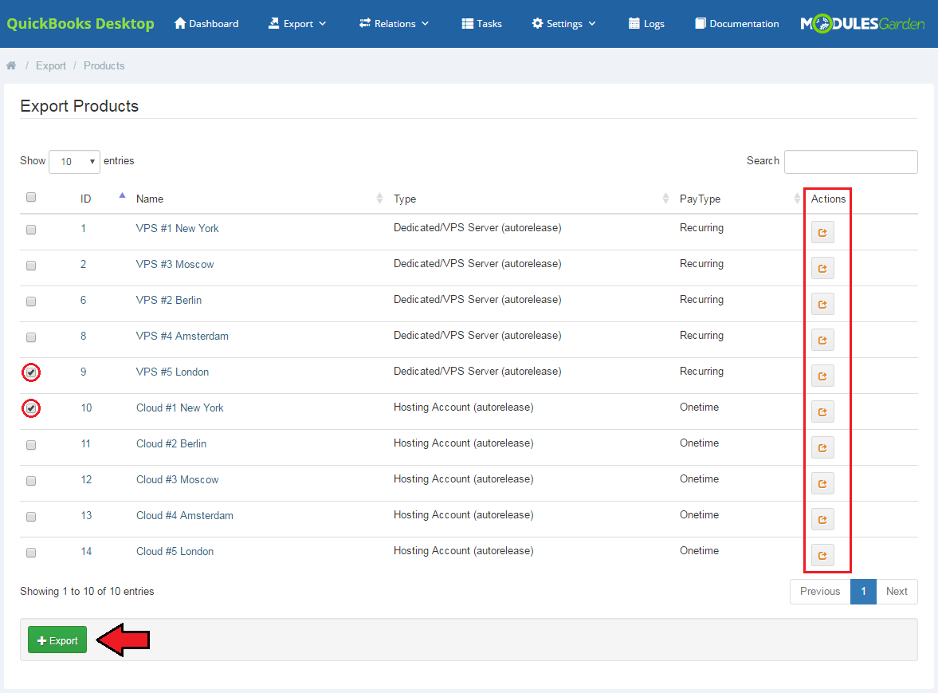The image size is (938, 693).
Task: Click the home icon in breadcrumb
Action: tap(11, 65)
